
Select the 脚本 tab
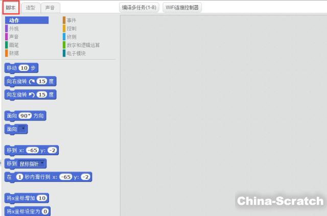coord(11,8)
